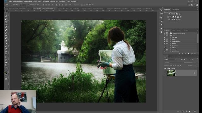
Task: Open the collapsed Character panel icon
Action: point(161,22)
